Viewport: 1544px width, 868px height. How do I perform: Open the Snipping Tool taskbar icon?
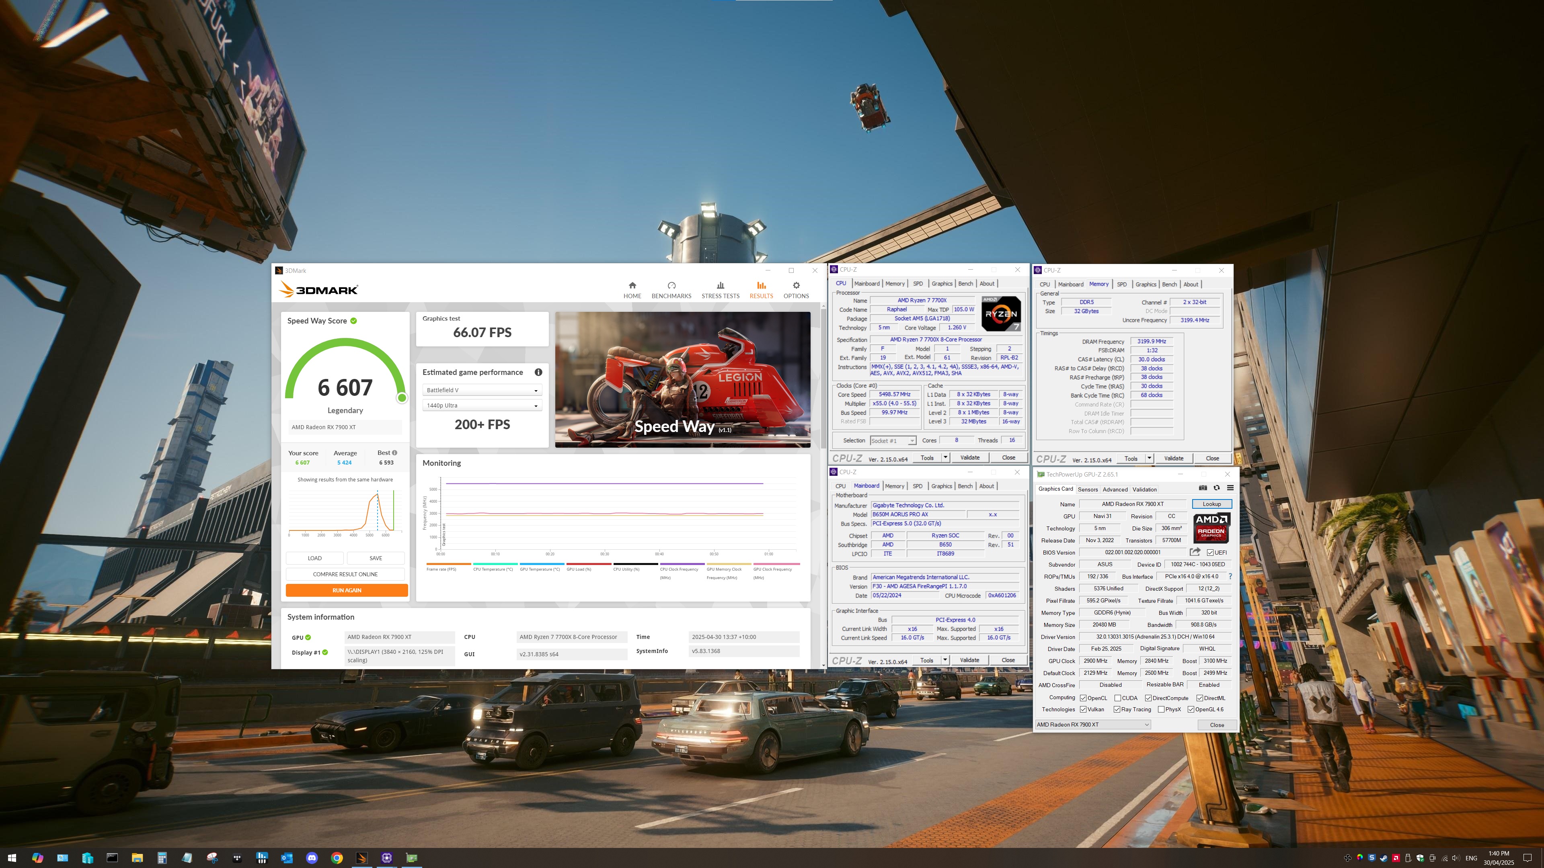coord(211,858)
